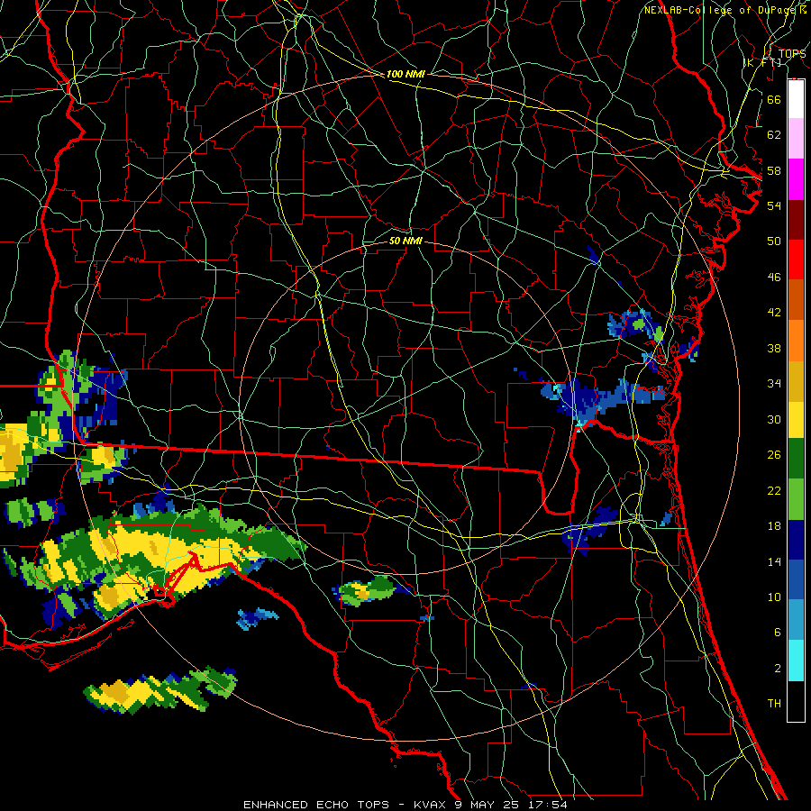Click the NEXLAB-College of DuPage credit text
811x811 pixels.
click(x=722, y=10)
